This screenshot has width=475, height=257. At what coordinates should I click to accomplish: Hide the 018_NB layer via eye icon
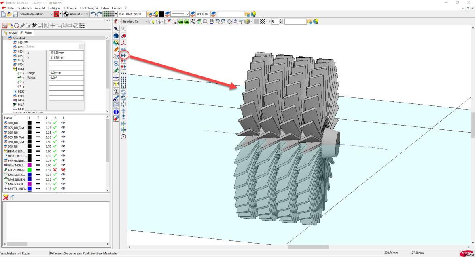63,123
